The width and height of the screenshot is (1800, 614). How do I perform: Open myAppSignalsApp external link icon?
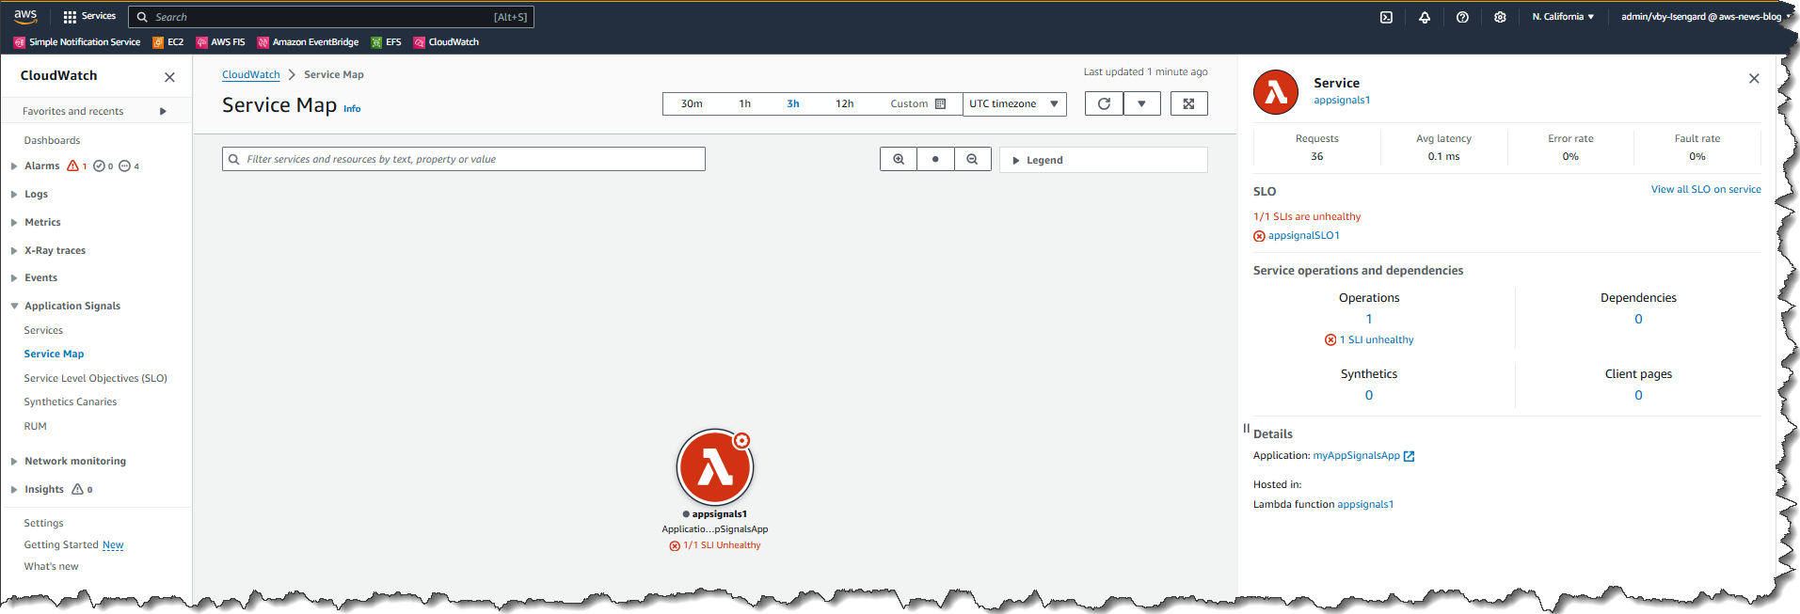(1409, 456)
